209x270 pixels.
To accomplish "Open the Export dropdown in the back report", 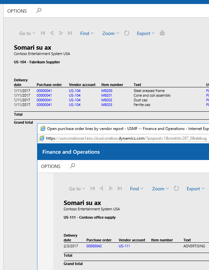I will pyautogui.click(x=146, y=33).
